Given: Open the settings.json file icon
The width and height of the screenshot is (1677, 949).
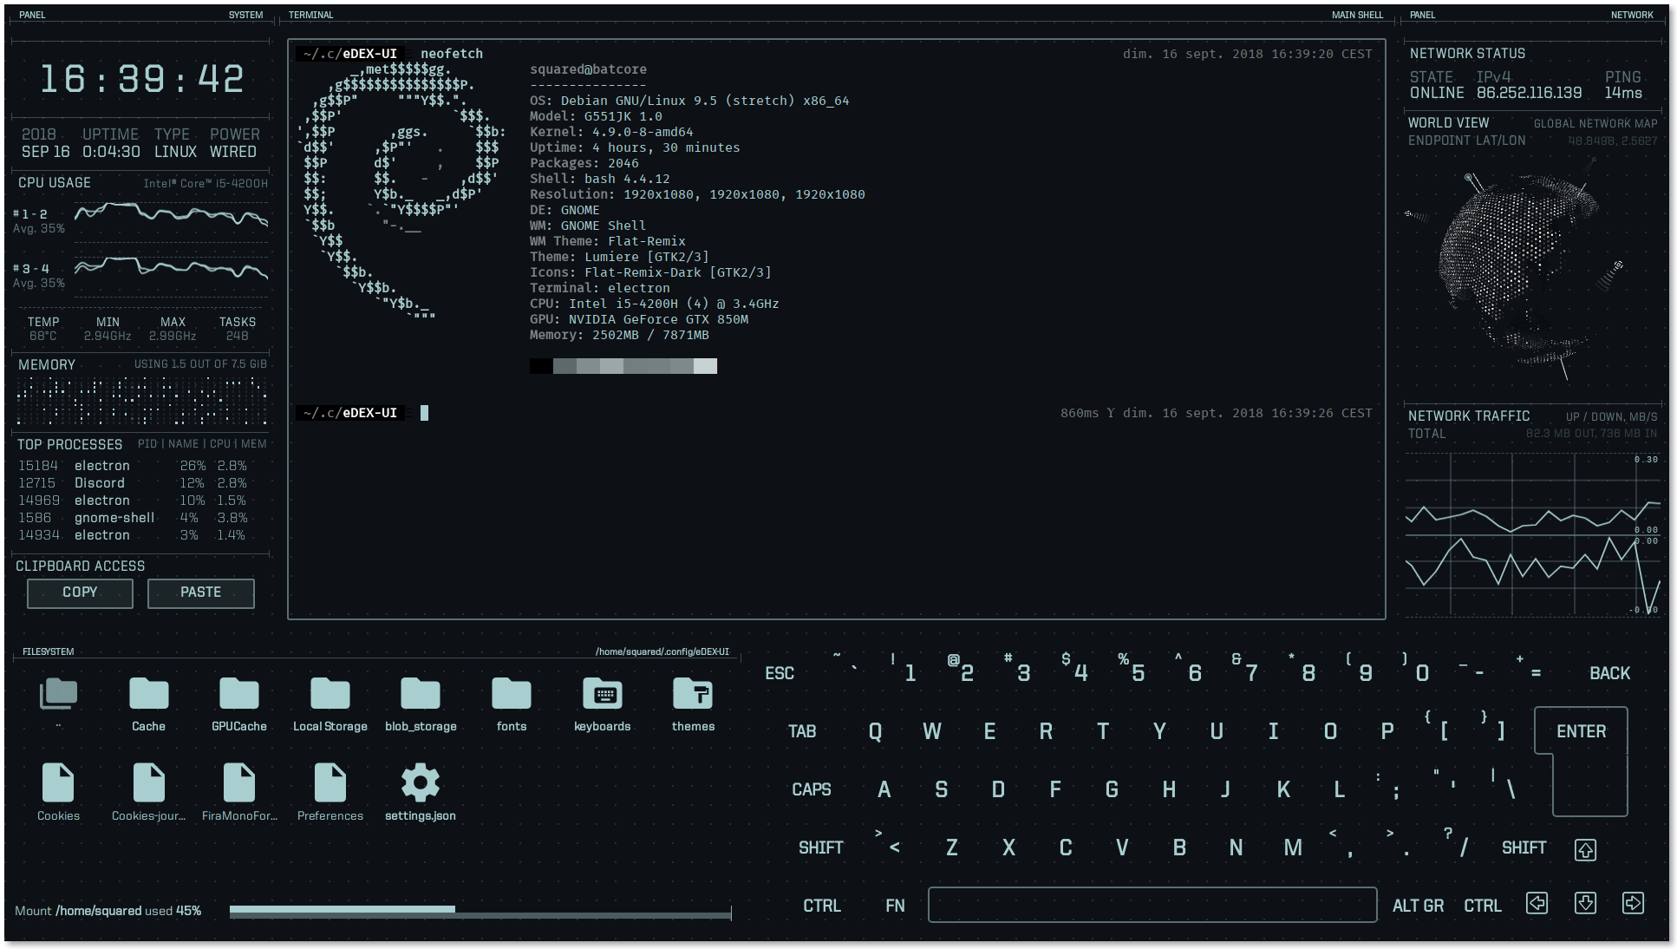Looking at the screenshot, I should click(x=418, y=783).
